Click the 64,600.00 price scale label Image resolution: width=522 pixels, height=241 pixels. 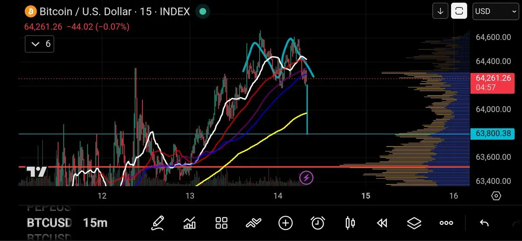point(494,37)
